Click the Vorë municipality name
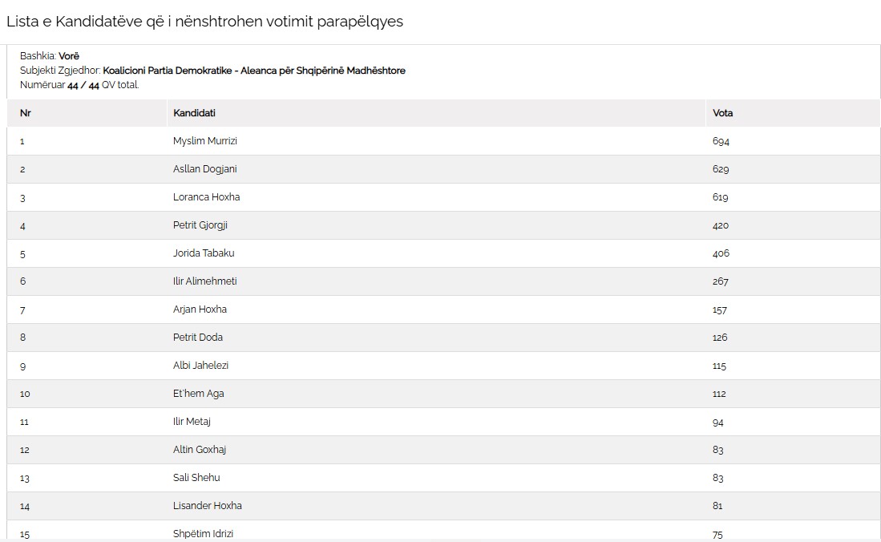 click(x=69, y=56)
